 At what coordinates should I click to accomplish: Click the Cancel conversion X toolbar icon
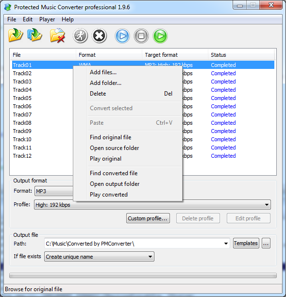click(x=100, y=35)
